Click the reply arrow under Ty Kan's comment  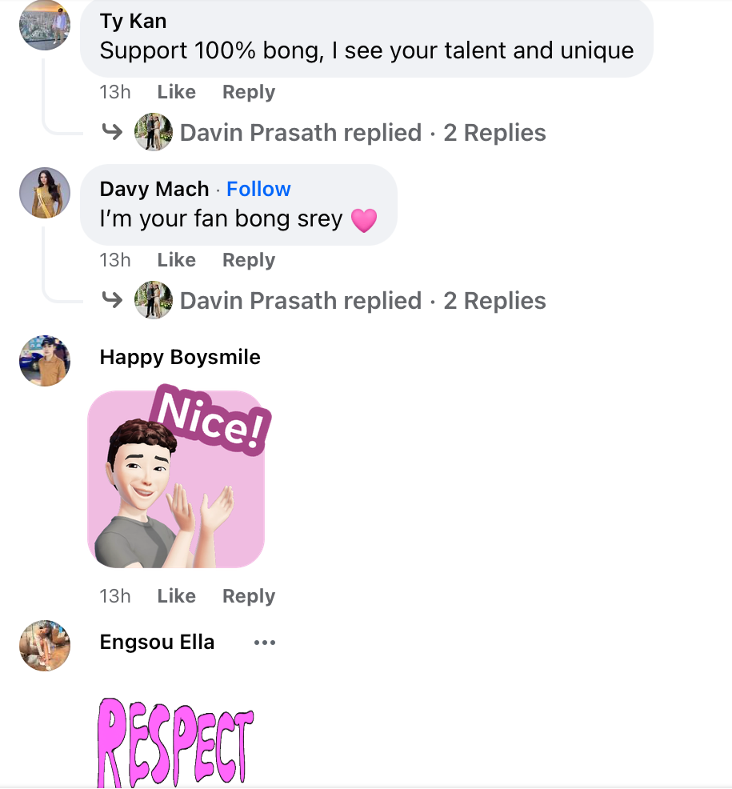tap(112, 133)
